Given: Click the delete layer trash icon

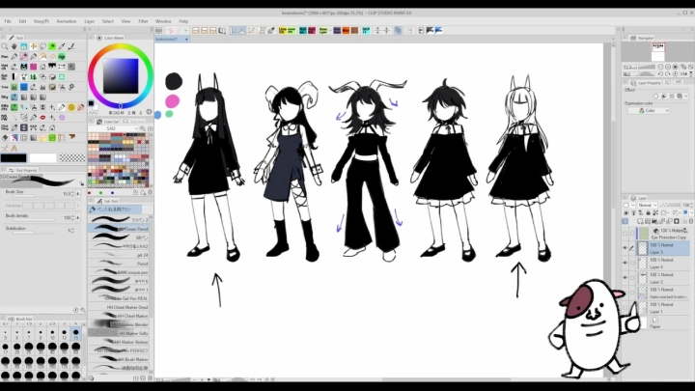Looking at the screenshot, I should (x=691, y=221).
